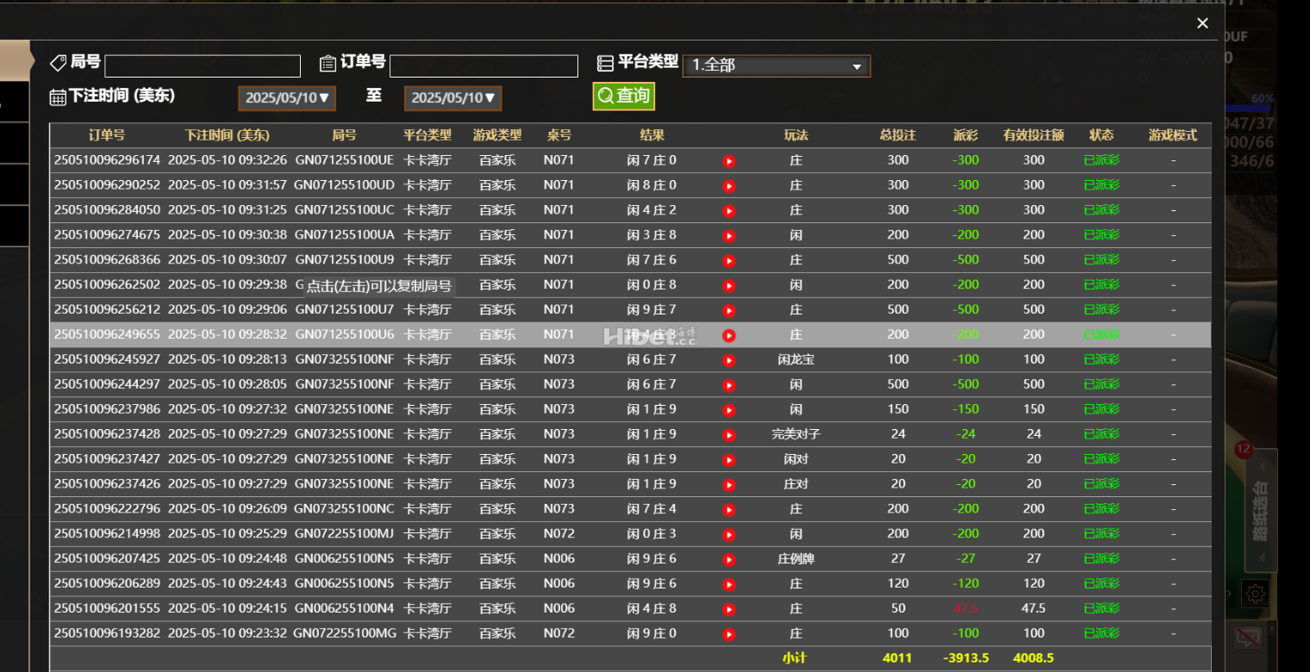Focus the 局号 input field
Screen dimensions: 1310x672
pyautogui.click(x=203, y=66)
